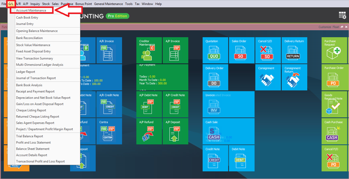This screenshot has width=349, height=179.
Task: Open the Cash Sale tile
Action: click(x=215, y=131)
